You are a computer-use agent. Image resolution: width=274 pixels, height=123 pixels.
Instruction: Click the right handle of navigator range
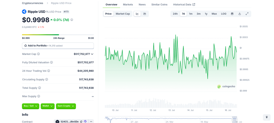[x=237, y=120]
